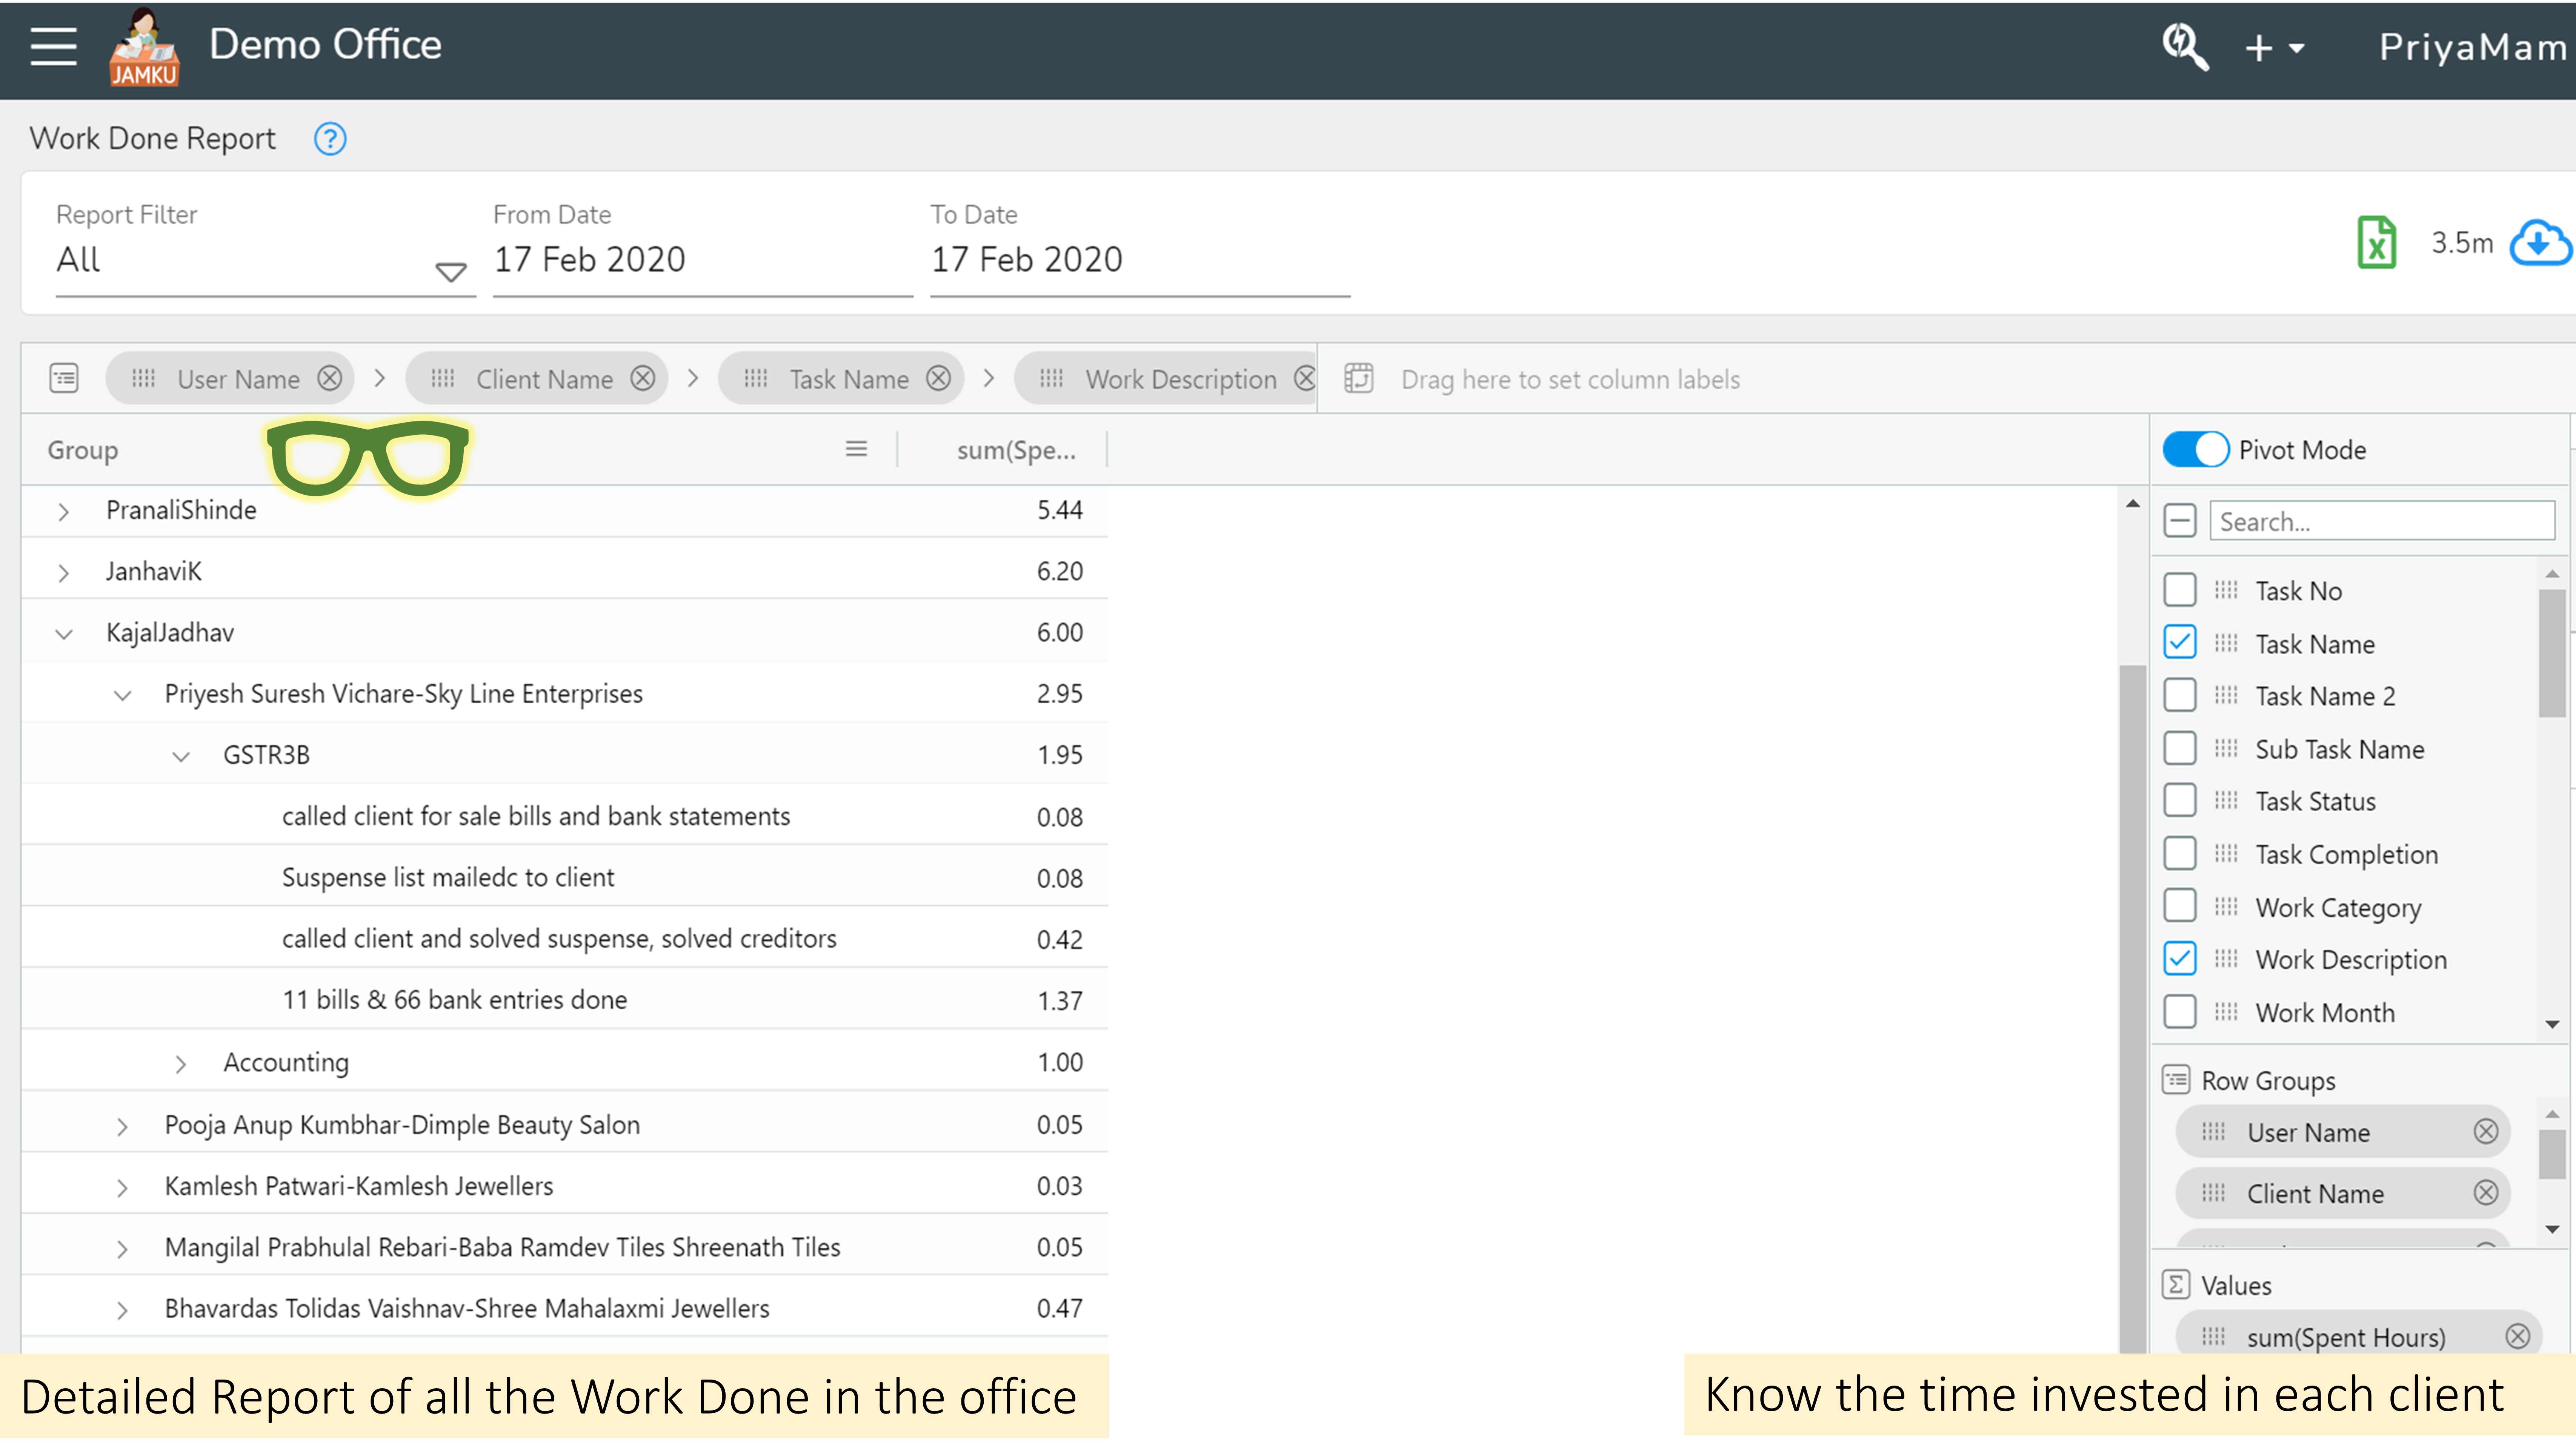Collapse the GSTR3B task group
Image resolution: width=2576 pixels, height=1449 pixels.
click(x=181, y=756)
